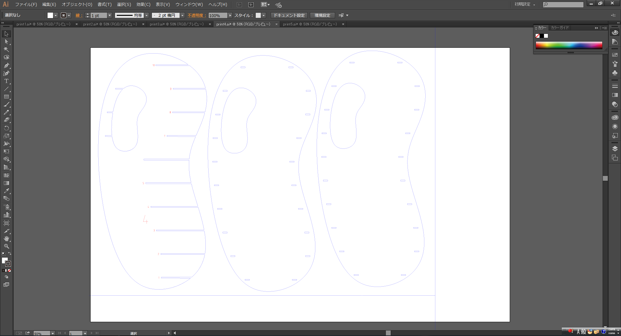The image size is (621, 336).
Task: Activate the stroke box in toolbar
Action: point(8,264)
